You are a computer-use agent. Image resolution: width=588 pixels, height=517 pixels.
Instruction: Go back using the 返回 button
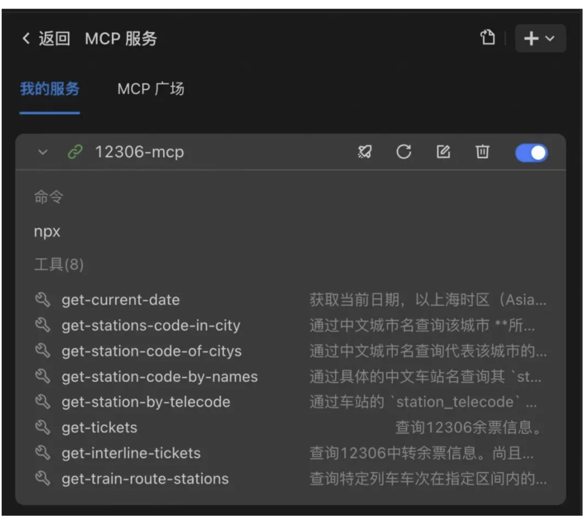(x=46, y=38)
